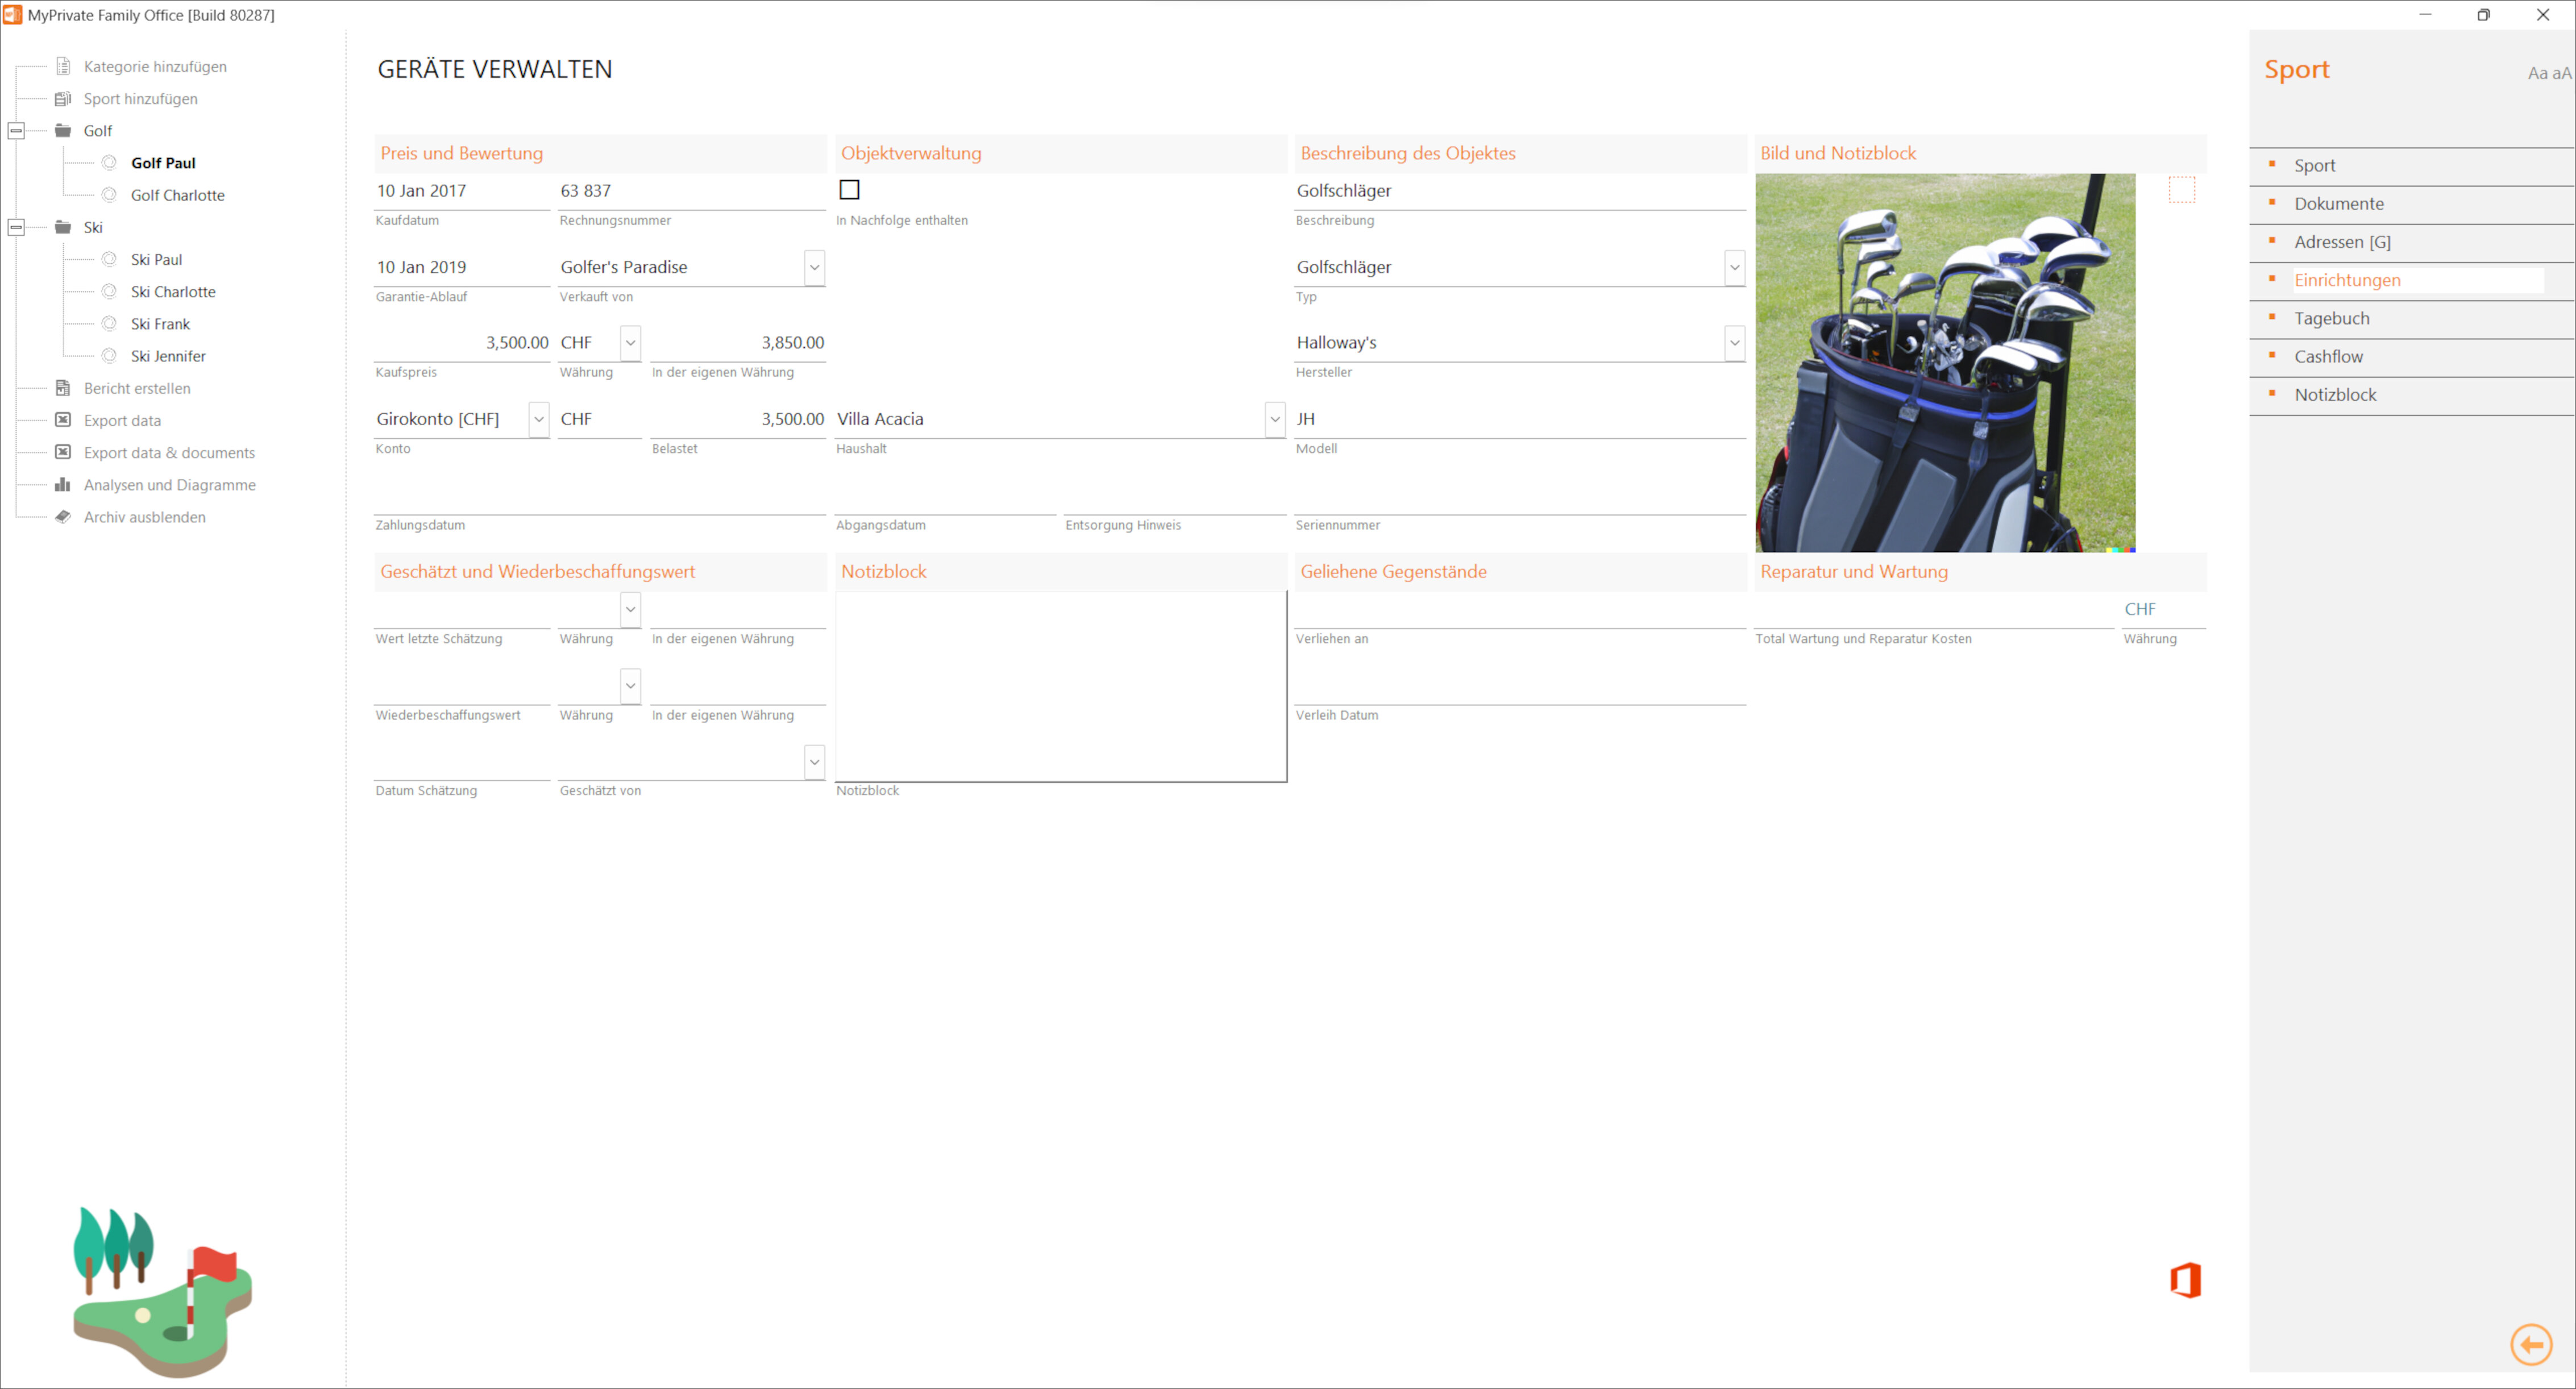2576x1389 pixels.
Task: Select Konto Girokonto CHF dropdown
Action: (537, 417)
